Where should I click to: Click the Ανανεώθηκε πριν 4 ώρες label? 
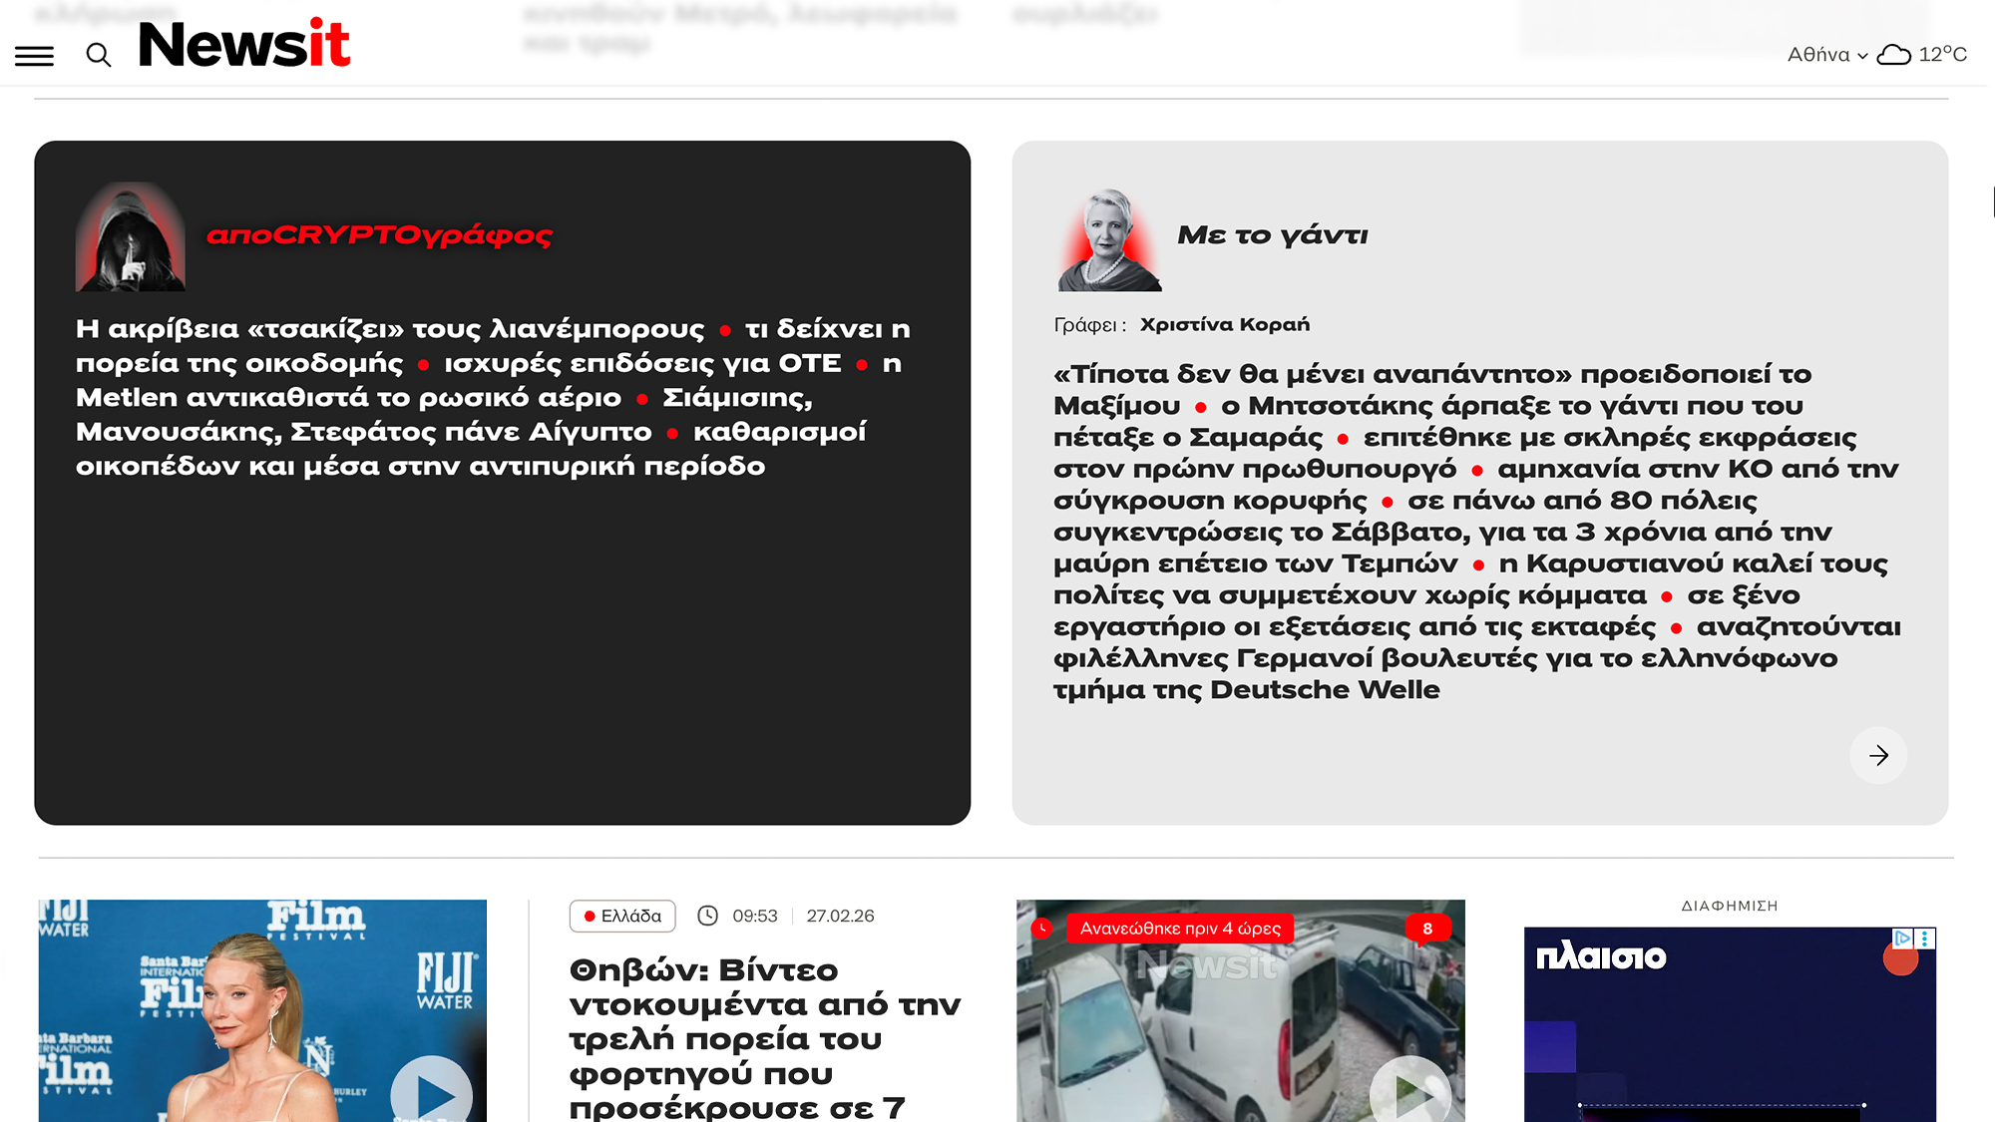click(x=1179, y=929)
